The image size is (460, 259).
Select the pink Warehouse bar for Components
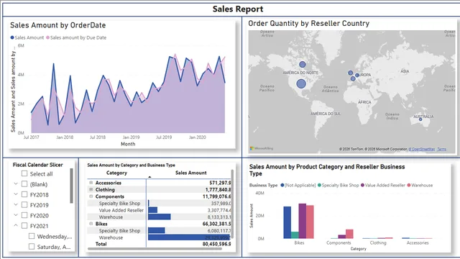point(349,234)
